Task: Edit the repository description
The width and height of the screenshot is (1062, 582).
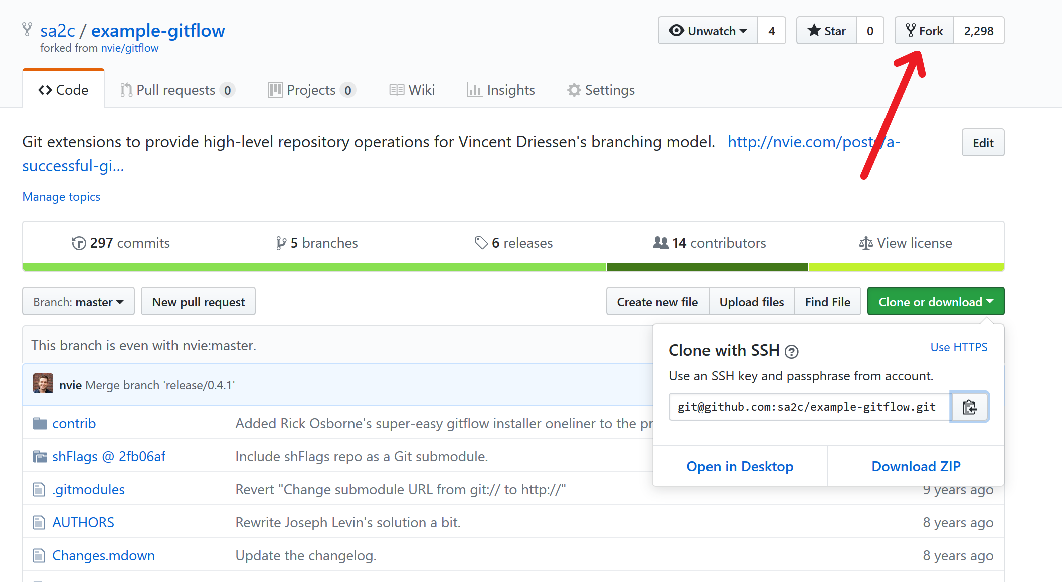Action: [983, 143]
